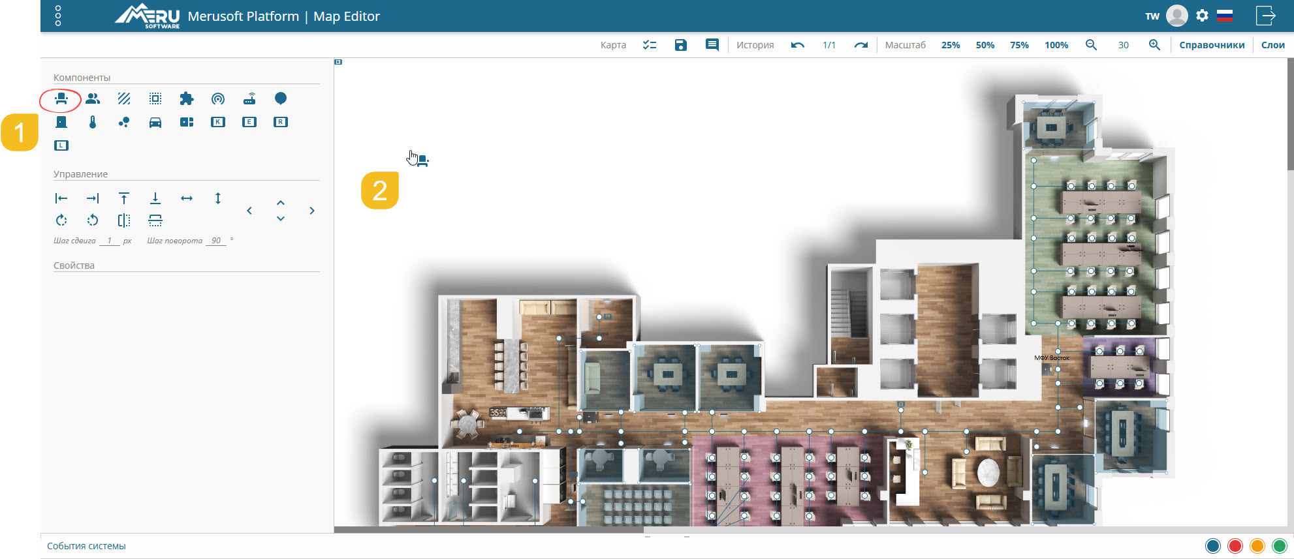
Task: Click the rotate clockwise icon
Action: [61, 220]
